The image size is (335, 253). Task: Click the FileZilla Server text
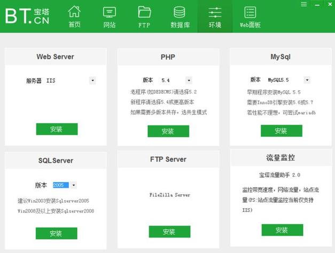[x=170, y=195]
